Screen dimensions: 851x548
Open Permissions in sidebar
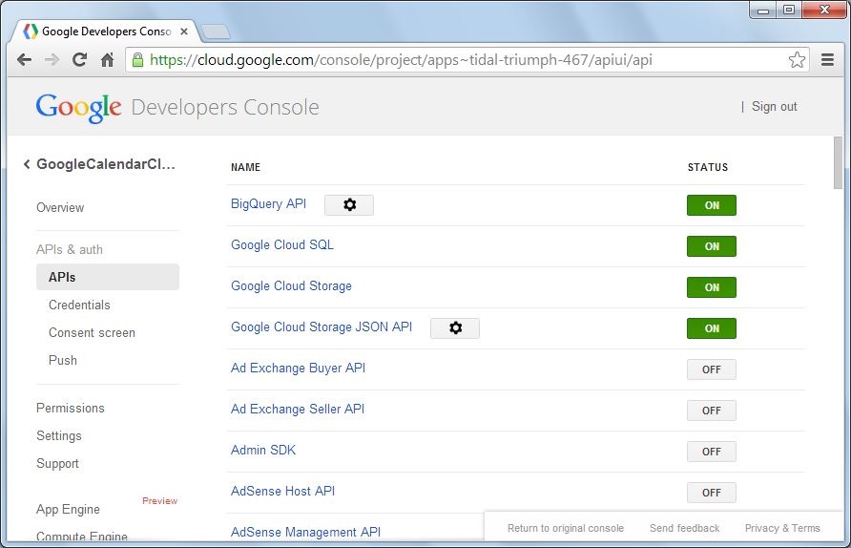(70, 408)
